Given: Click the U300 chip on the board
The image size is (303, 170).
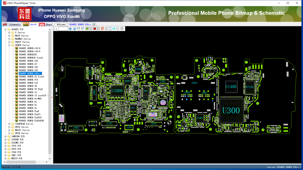Looking at the screenshot, I should click(231, 110).
